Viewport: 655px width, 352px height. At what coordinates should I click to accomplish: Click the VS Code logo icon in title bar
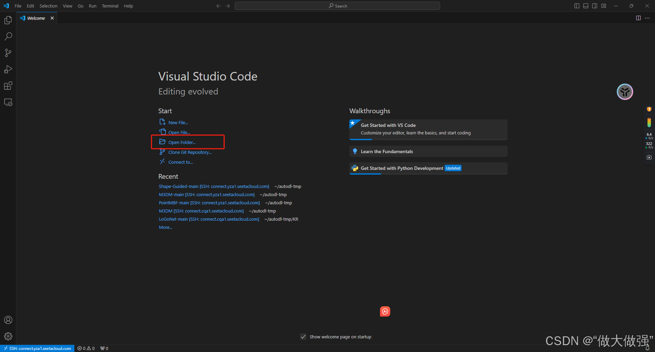pyautogui.click(x=6, y=6)
